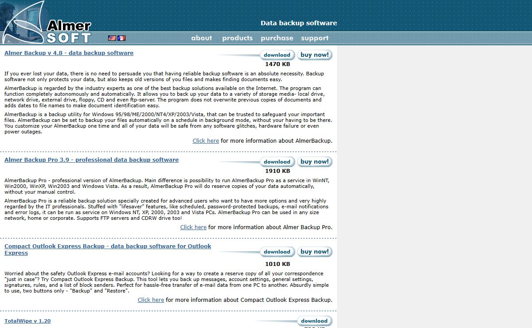Select the '1910 KB' file size text
This screenshot has width=532, height=328.
[x=278, y=171]
